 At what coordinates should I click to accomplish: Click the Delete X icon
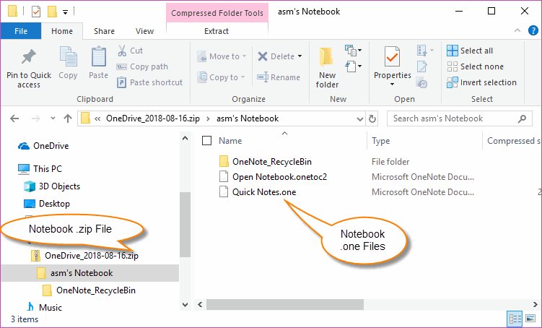[x=263, y=56]
